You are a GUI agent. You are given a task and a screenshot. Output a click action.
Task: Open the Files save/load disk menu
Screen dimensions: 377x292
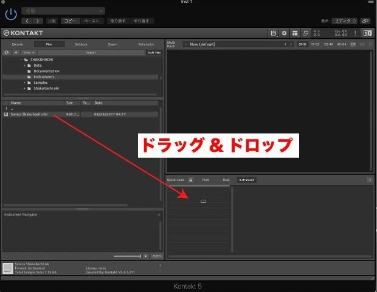tap(274, 33)
